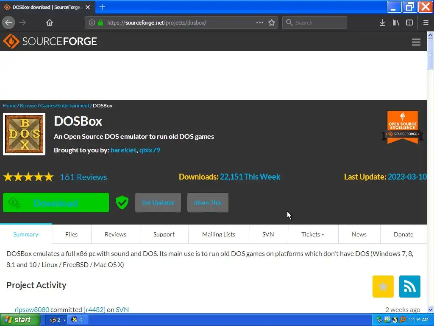Expand the Tickets dropdown tab
The height and width of the screenshot is (326, 434).
coord(313,234)
